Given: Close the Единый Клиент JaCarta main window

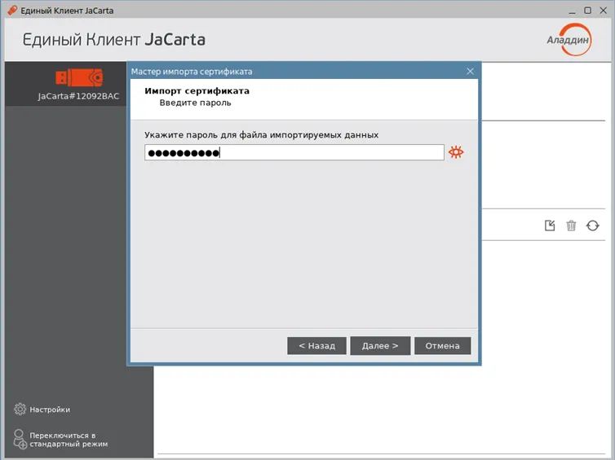Looking at the screenshot, I should pos(604,11).
